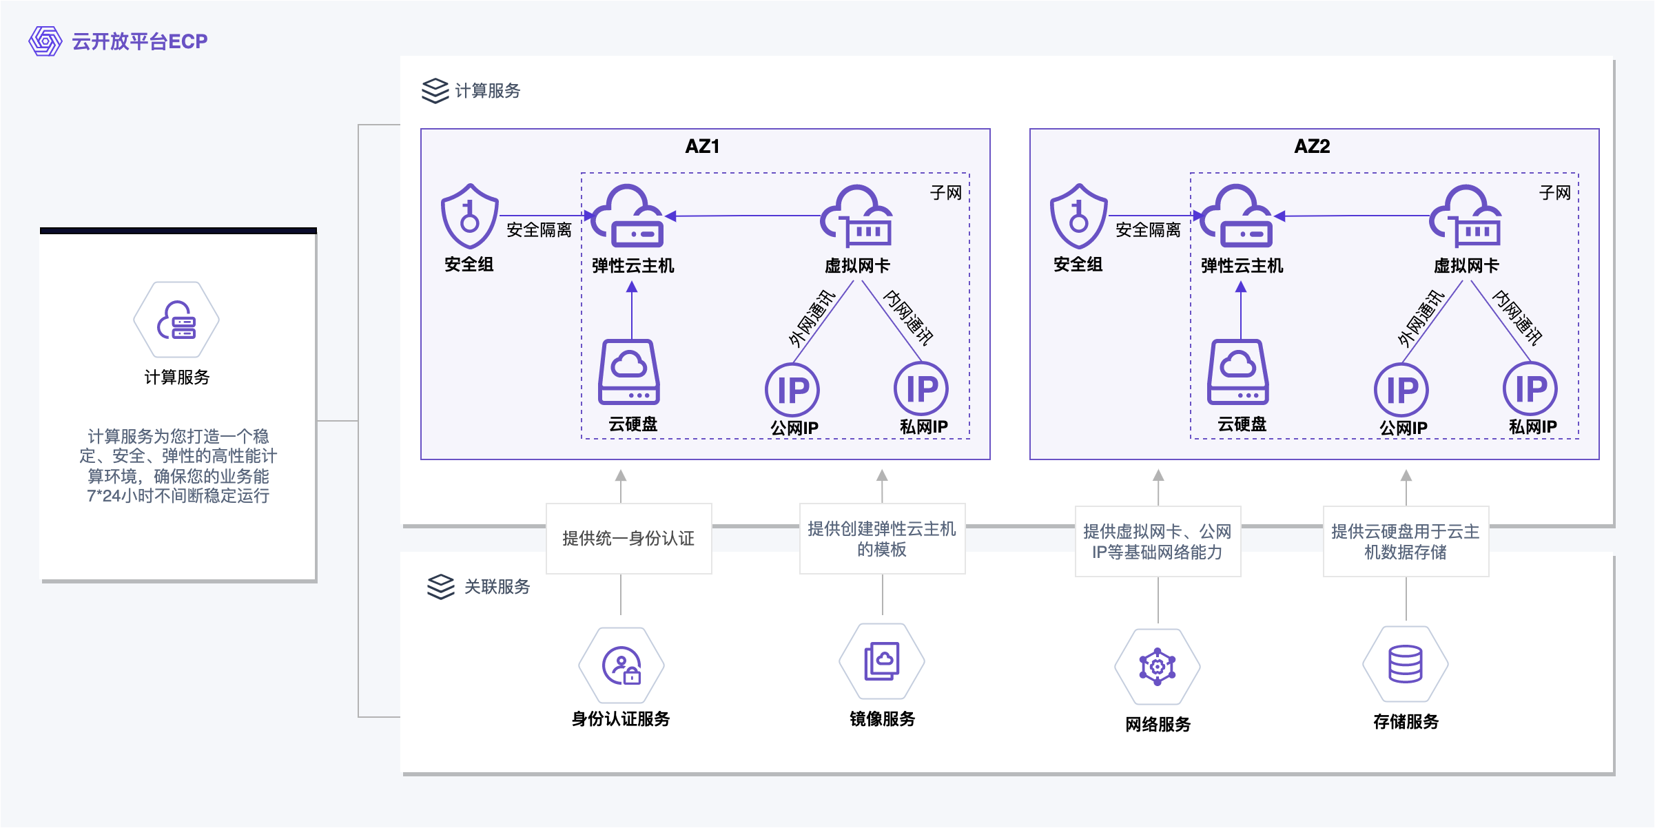Viewport: 1655px width, 828px height.
Task: Select the 提供云硬盘用于云主机数据存储 box
Action: coord(1406,541)
